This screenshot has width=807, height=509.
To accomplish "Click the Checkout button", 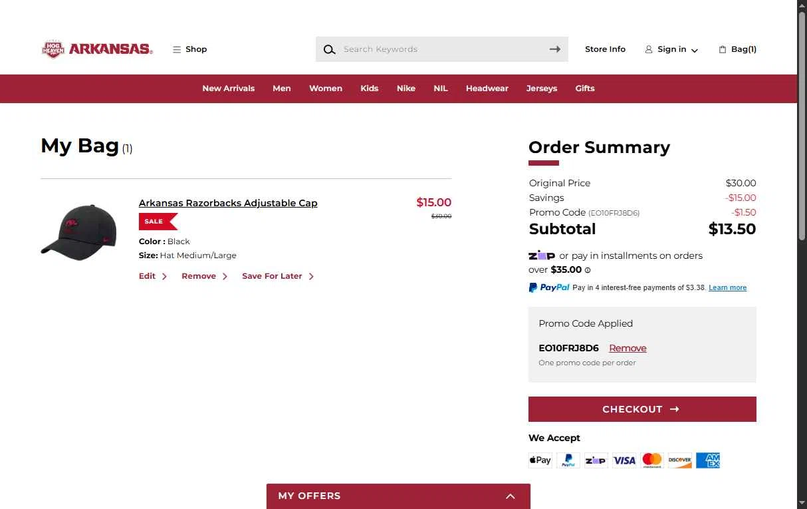I will tap(642, 409).
